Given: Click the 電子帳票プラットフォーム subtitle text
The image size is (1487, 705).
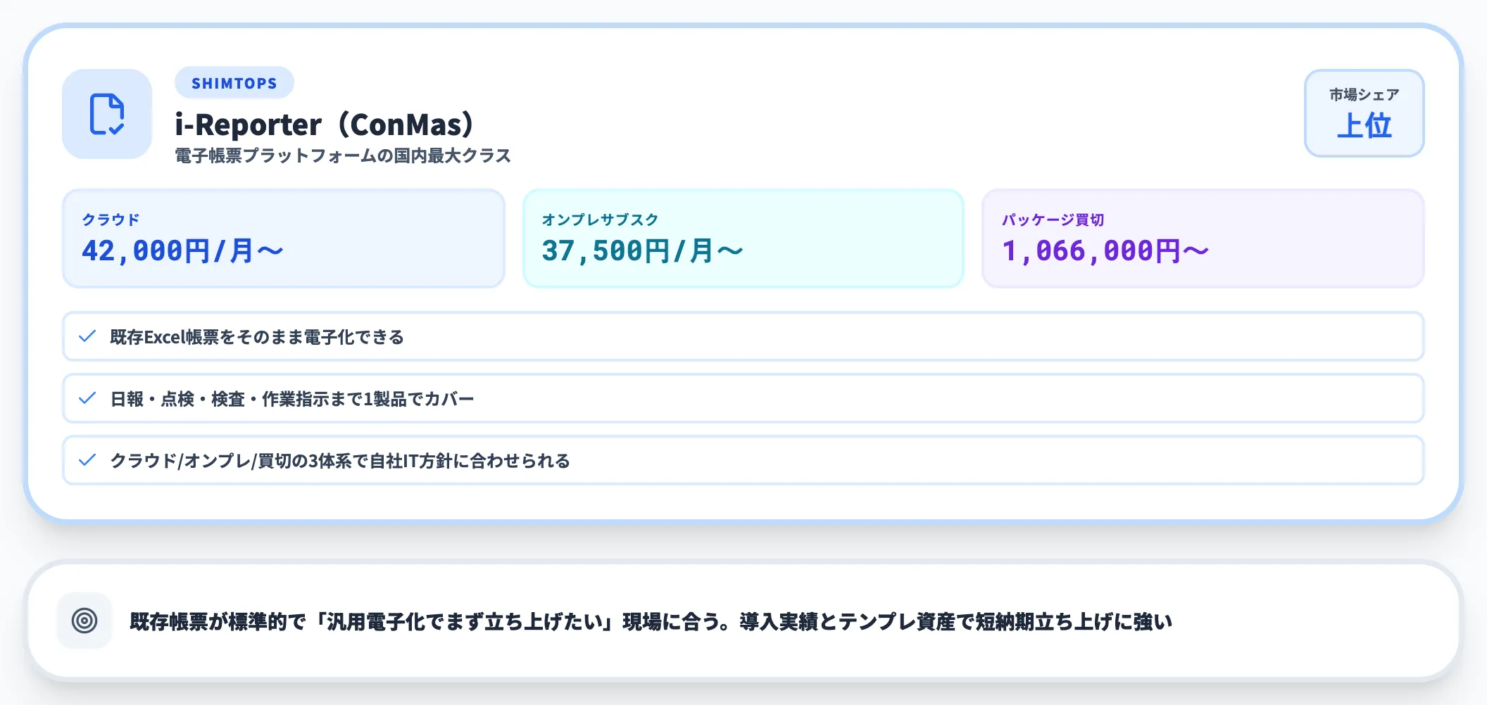Looking at the screenshot, I should (x=343, y=155).
